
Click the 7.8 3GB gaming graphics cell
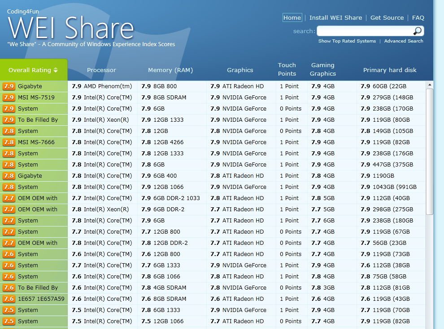[x=332, y=288]
